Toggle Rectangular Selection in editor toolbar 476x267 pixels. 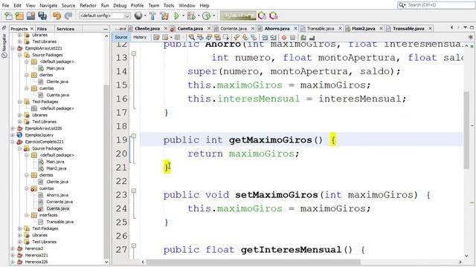coord(226,38)
